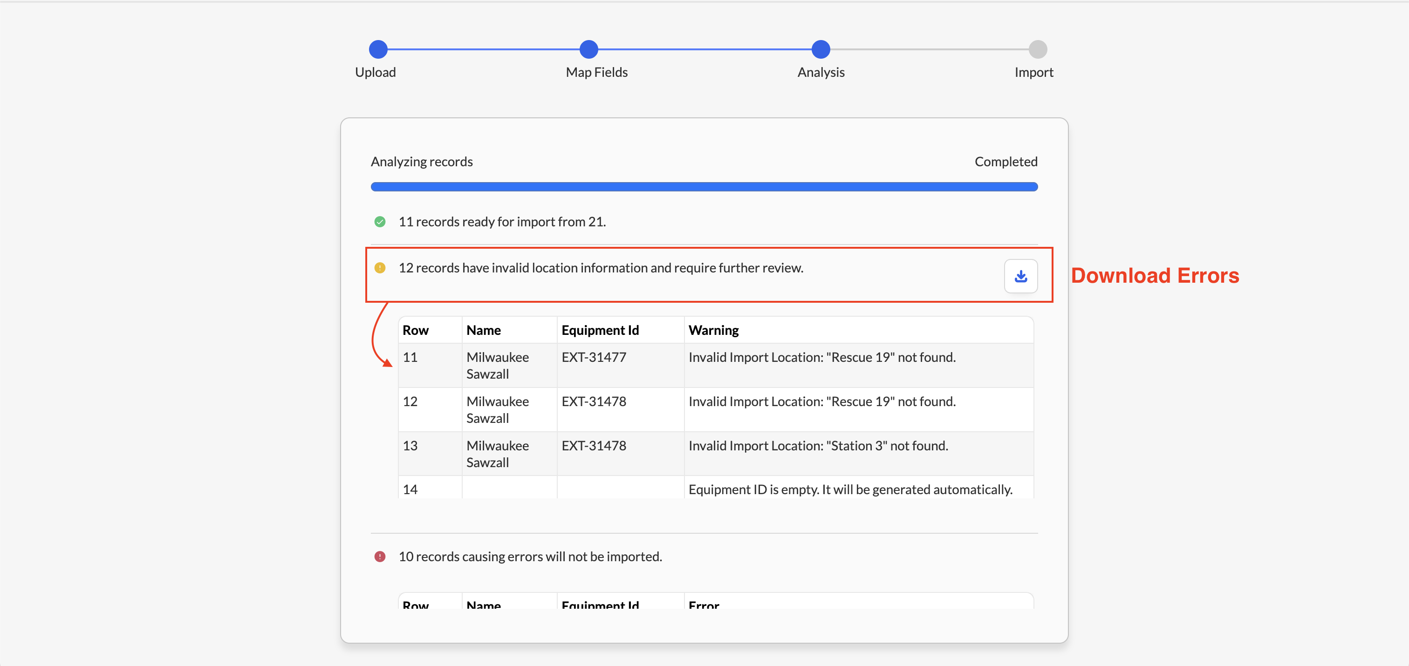Select the Analysis step circle

(x=821, y=49)
